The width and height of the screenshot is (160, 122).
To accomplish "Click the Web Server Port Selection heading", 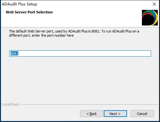I will click(x=29, y=12).
